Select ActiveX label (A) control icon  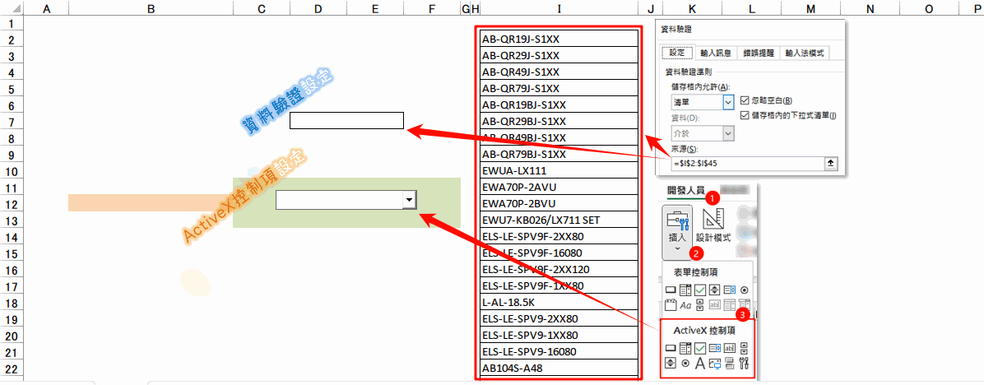pyautogui.click(x=699, y=363)
